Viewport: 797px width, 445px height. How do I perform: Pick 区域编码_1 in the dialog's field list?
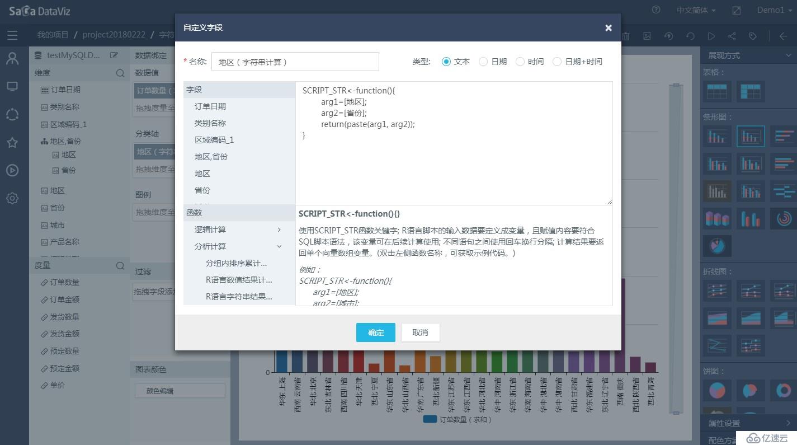(x=214, y=140)
